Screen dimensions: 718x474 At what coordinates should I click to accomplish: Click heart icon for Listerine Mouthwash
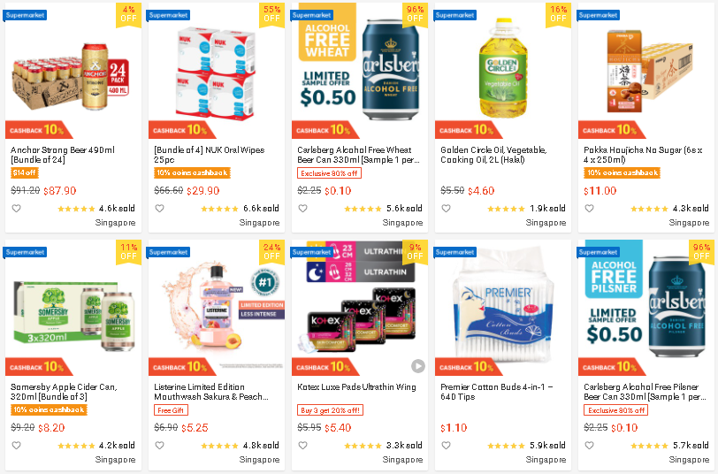(159, 445)
